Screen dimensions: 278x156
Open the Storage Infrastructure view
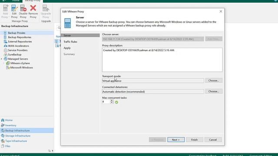coord(18,136)
